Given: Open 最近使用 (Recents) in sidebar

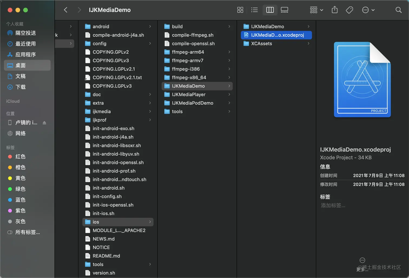Looking at the screenshot, I should [27, 44].
